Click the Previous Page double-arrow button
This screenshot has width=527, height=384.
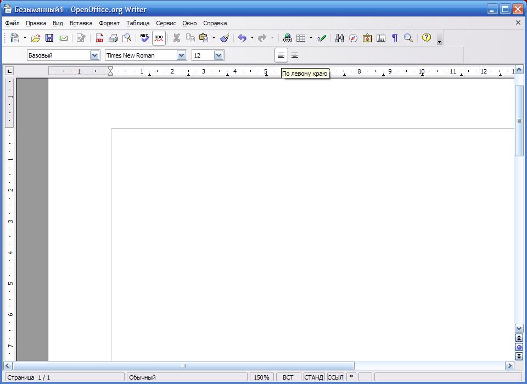[519, 338]
